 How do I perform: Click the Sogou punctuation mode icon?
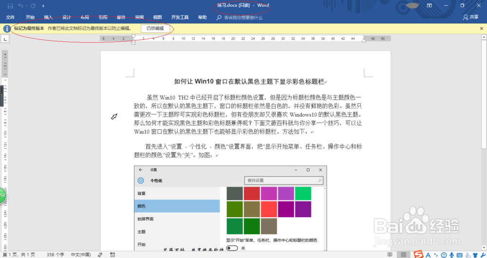436,255
